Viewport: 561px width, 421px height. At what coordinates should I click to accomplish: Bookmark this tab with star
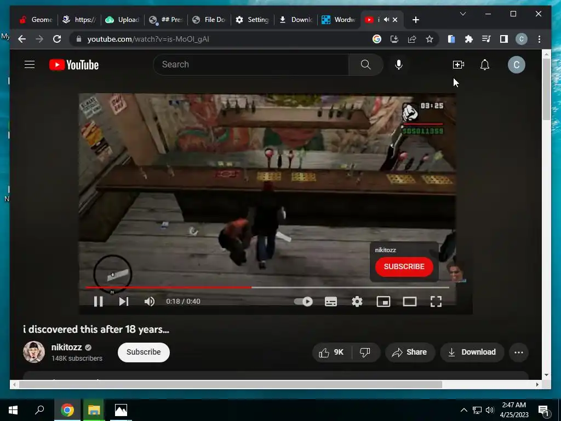(430, 39)
